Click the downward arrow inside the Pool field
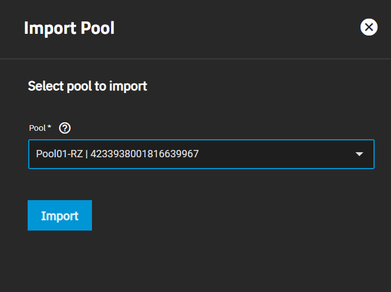This screenshot has height=292, width=391. point(359,154)
